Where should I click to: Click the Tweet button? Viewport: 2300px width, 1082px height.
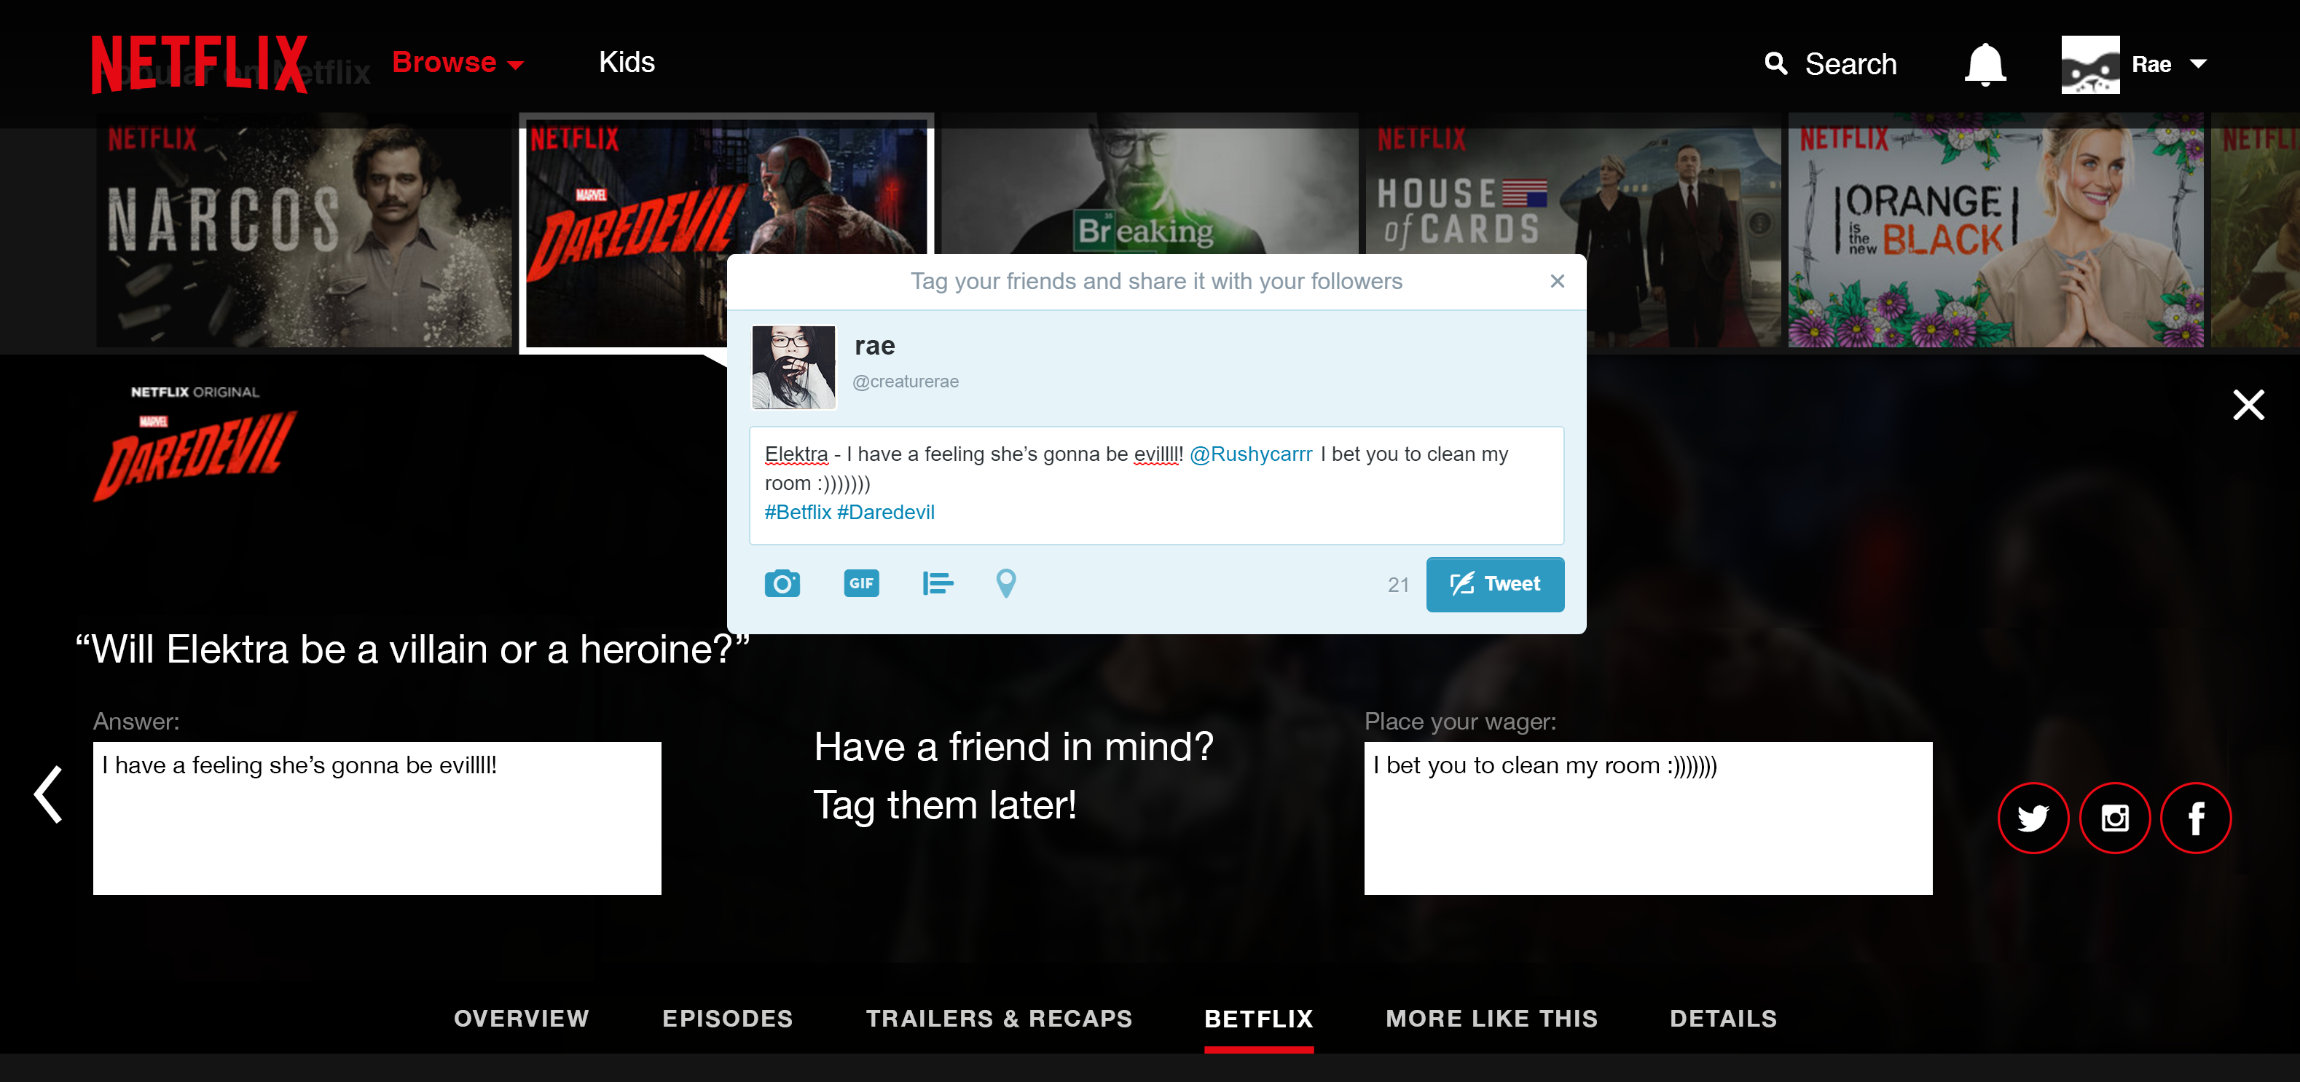[1495, 584]
